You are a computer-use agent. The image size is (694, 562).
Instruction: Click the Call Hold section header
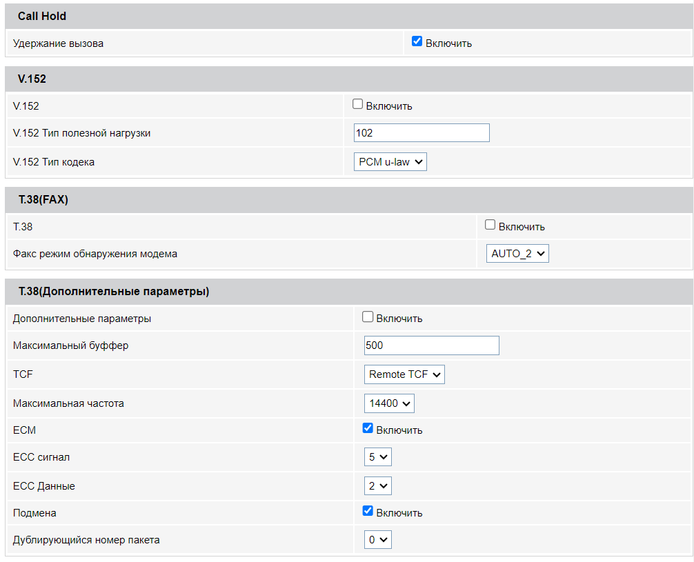click(x=43, y=16)
